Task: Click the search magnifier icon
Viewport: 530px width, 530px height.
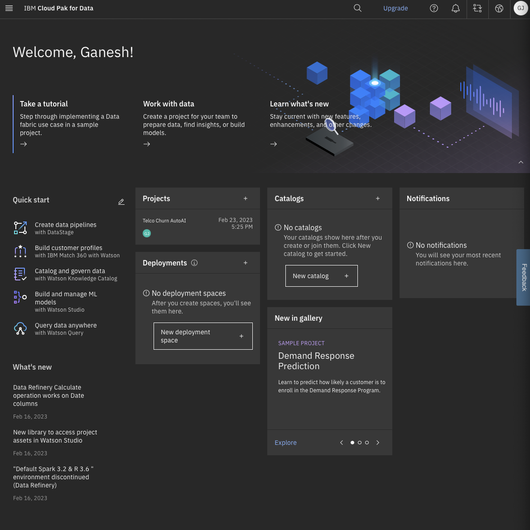Action: (357, 8)
